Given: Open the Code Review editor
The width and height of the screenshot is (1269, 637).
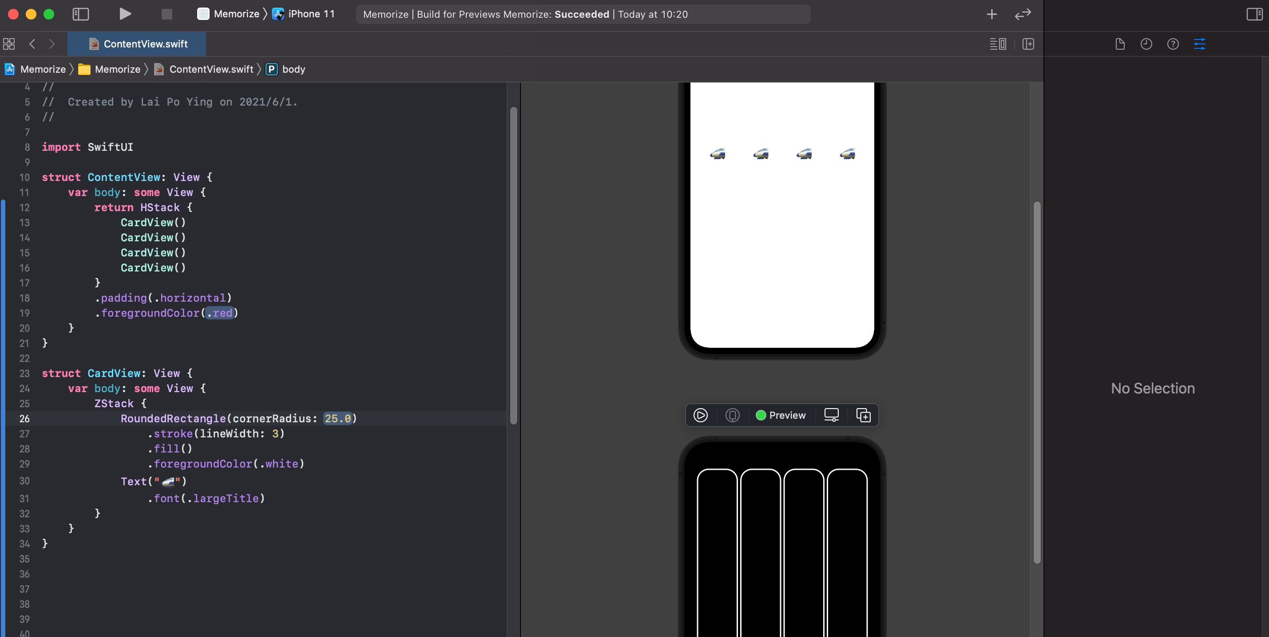Looking at the screenshot, I should [998, 44].
